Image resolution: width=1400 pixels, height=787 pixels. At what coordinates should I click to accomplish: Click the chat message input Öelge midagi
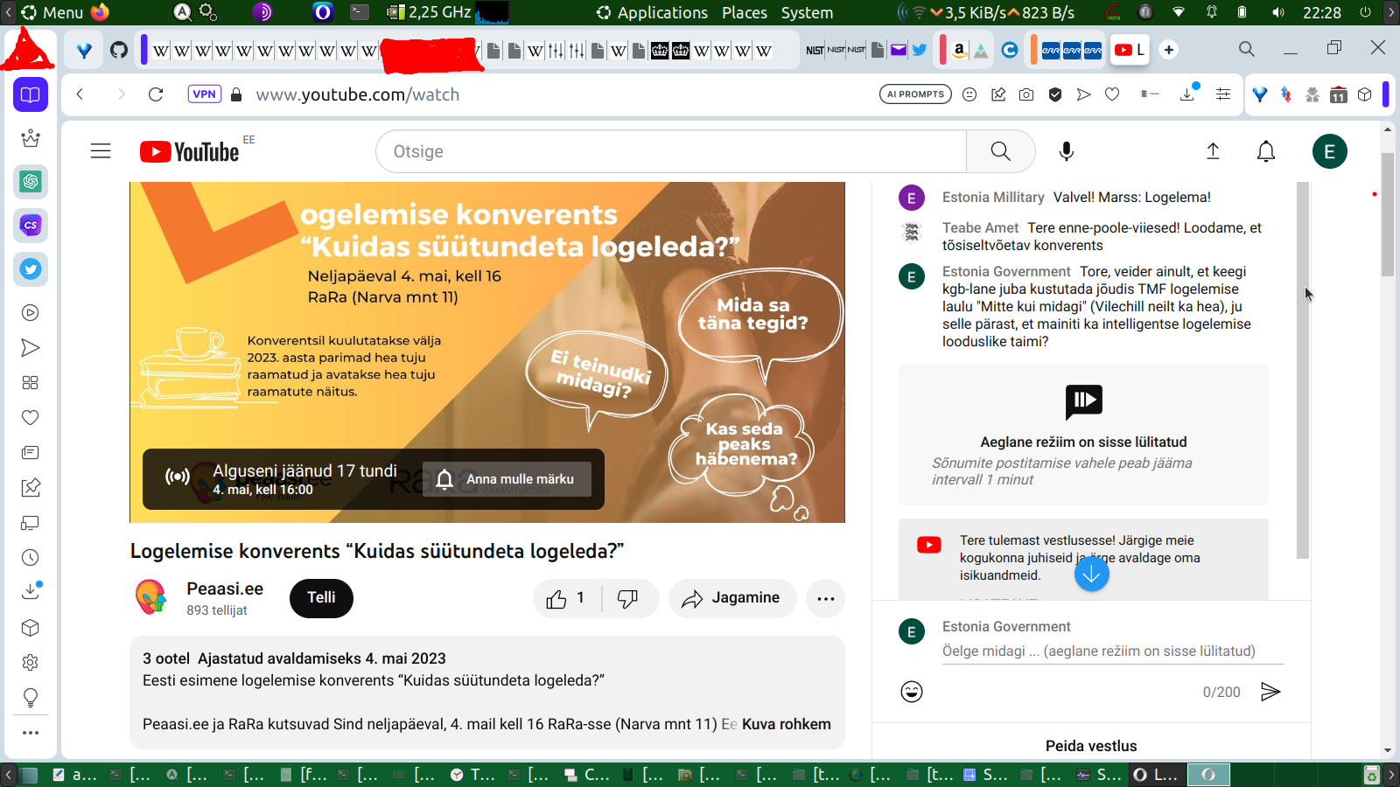tap(1113, 651)
